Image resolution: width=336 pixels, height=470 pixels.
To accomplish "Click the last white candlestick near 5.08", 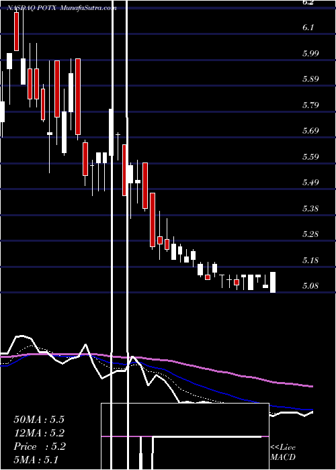I will [x=273, y=282].
